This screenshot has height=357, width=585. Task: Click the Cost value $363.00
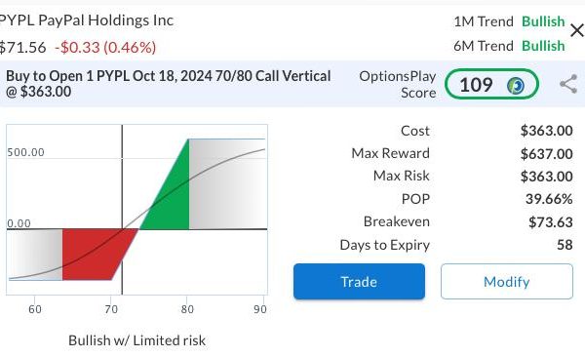pos(546,131)
